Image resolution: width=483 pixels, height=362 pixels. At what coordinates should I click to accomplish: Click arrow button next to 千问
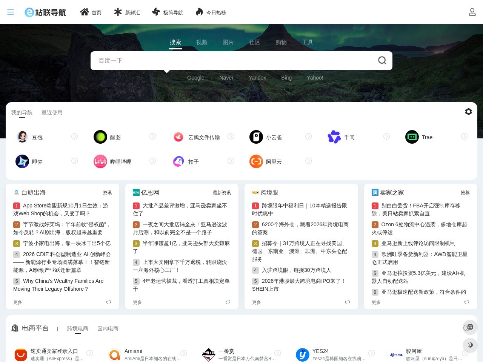point(387,136)
